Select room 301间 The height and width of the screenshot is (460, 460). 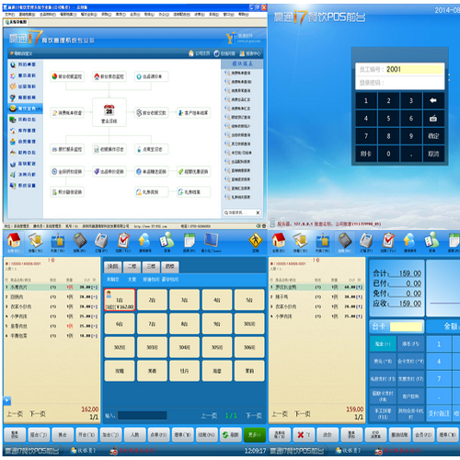[249, 324]
